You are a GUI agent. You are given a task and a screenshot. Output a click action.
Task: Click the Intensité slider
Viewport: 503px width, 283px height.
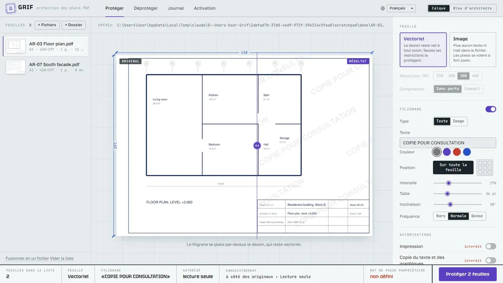pyautogui.click(x=457, y=183)
